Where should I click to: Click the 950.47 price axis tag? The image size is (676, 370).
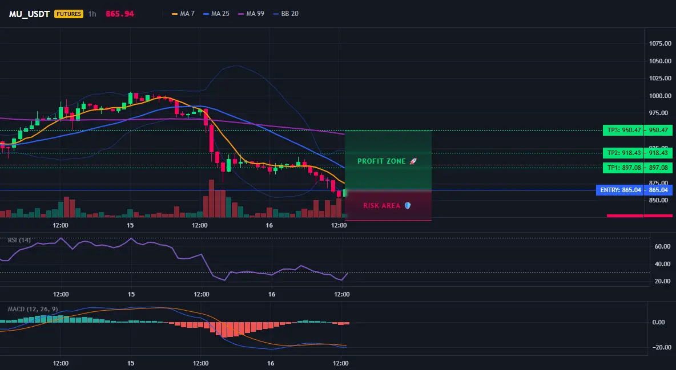point(658,130)
